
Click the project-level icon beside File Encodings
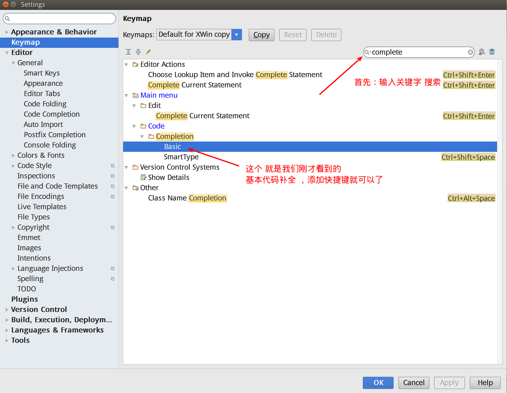coord(112,196)
